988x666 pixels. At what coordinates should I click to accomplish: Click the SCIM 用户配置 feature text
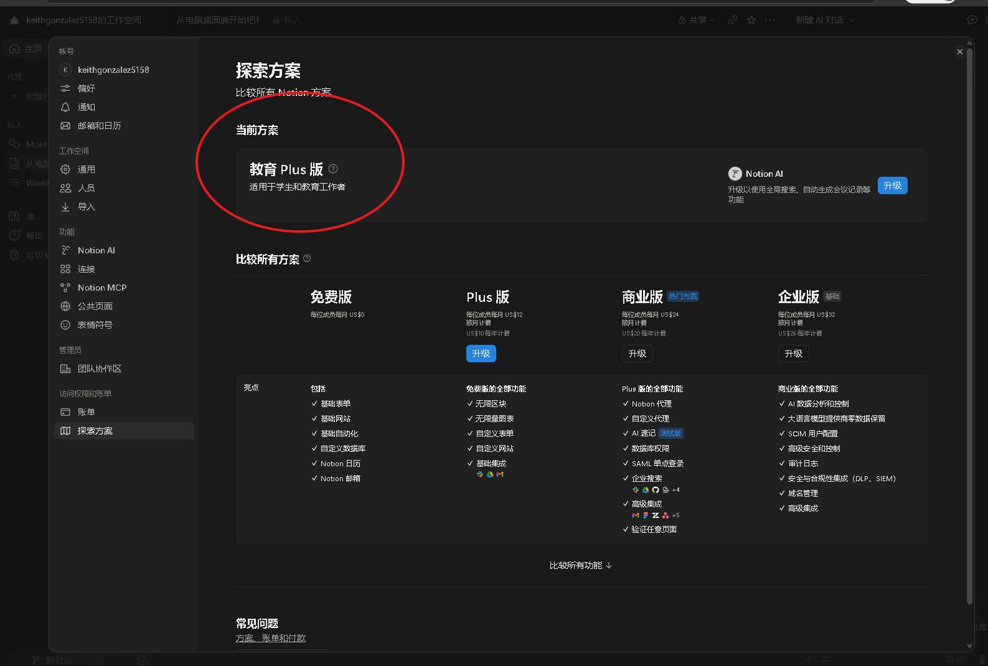[813, 434]
